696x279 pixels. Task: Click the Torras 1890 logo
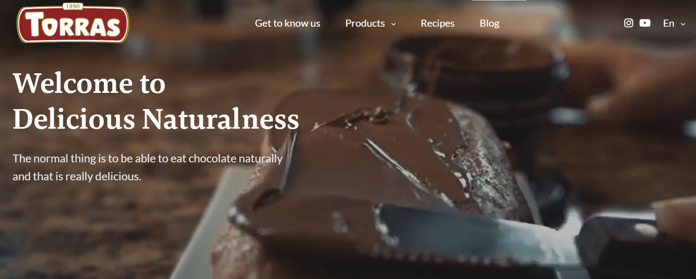73,23
